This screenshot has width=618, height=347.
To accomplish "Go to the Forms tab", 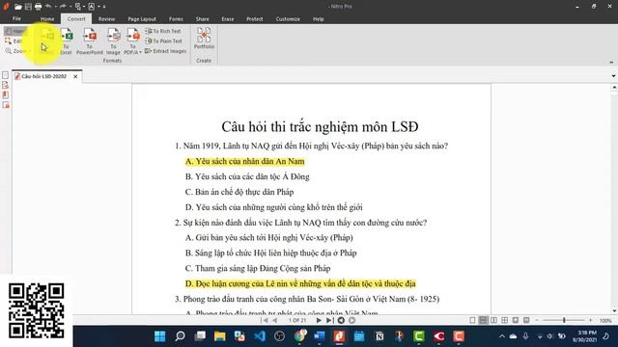I will [176, 19].
